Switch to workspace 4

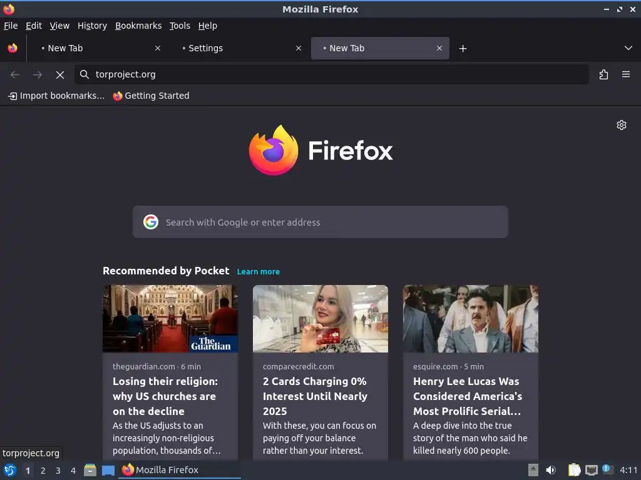(73, 471)
